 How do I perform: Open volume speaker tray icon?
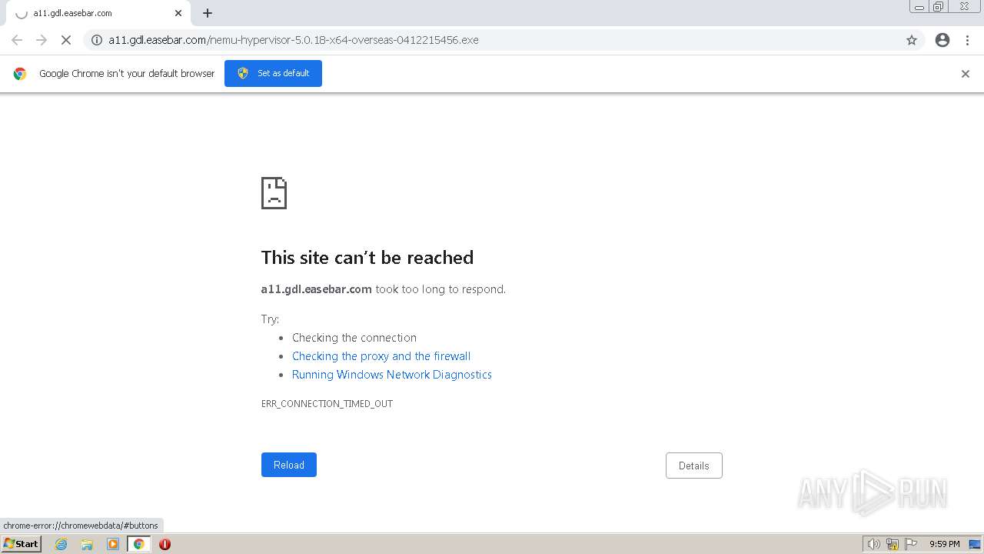873,544
